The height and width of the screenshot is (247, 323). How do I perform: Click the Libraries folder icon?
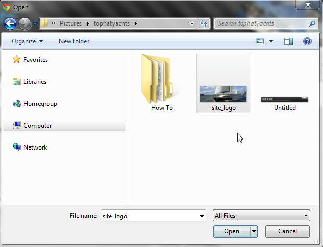tap(17, 82)
